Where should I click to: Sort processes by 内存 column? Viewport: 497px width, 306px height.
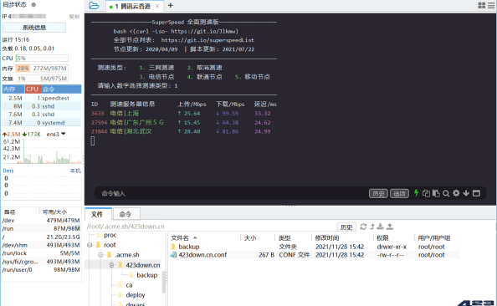[13, 89]
